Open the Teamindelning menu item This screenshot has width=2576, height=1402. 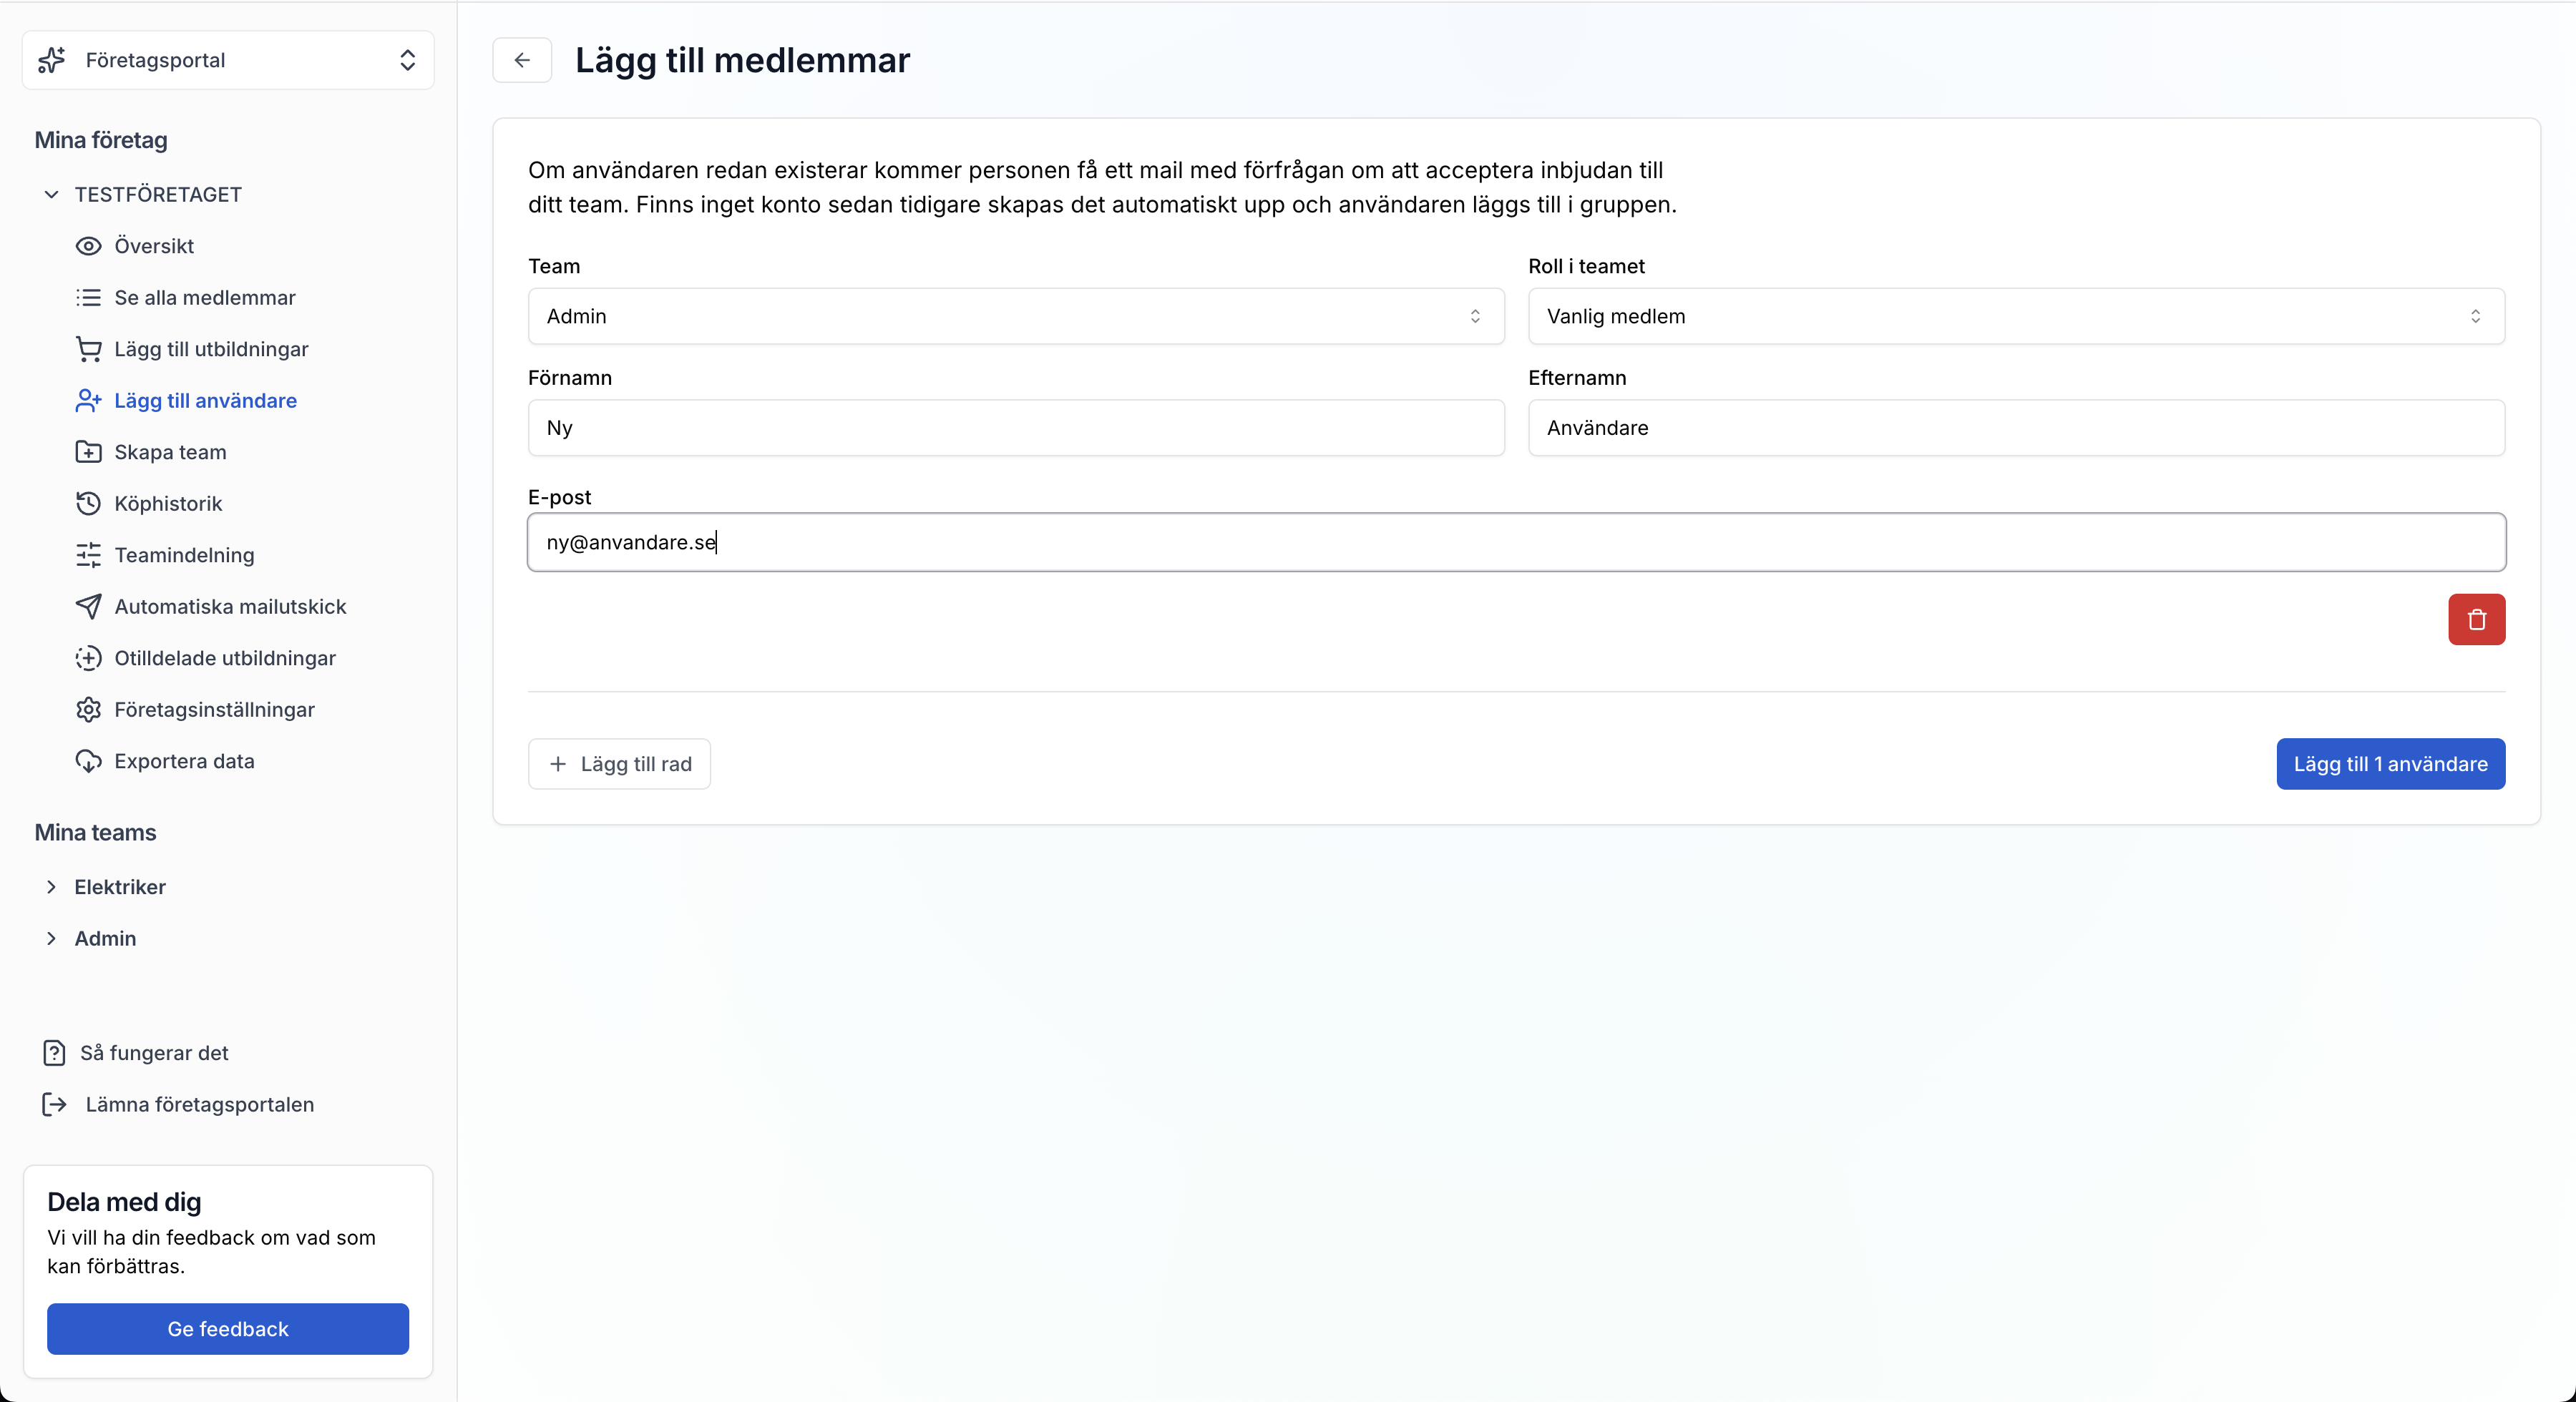(x=184, y=555)
